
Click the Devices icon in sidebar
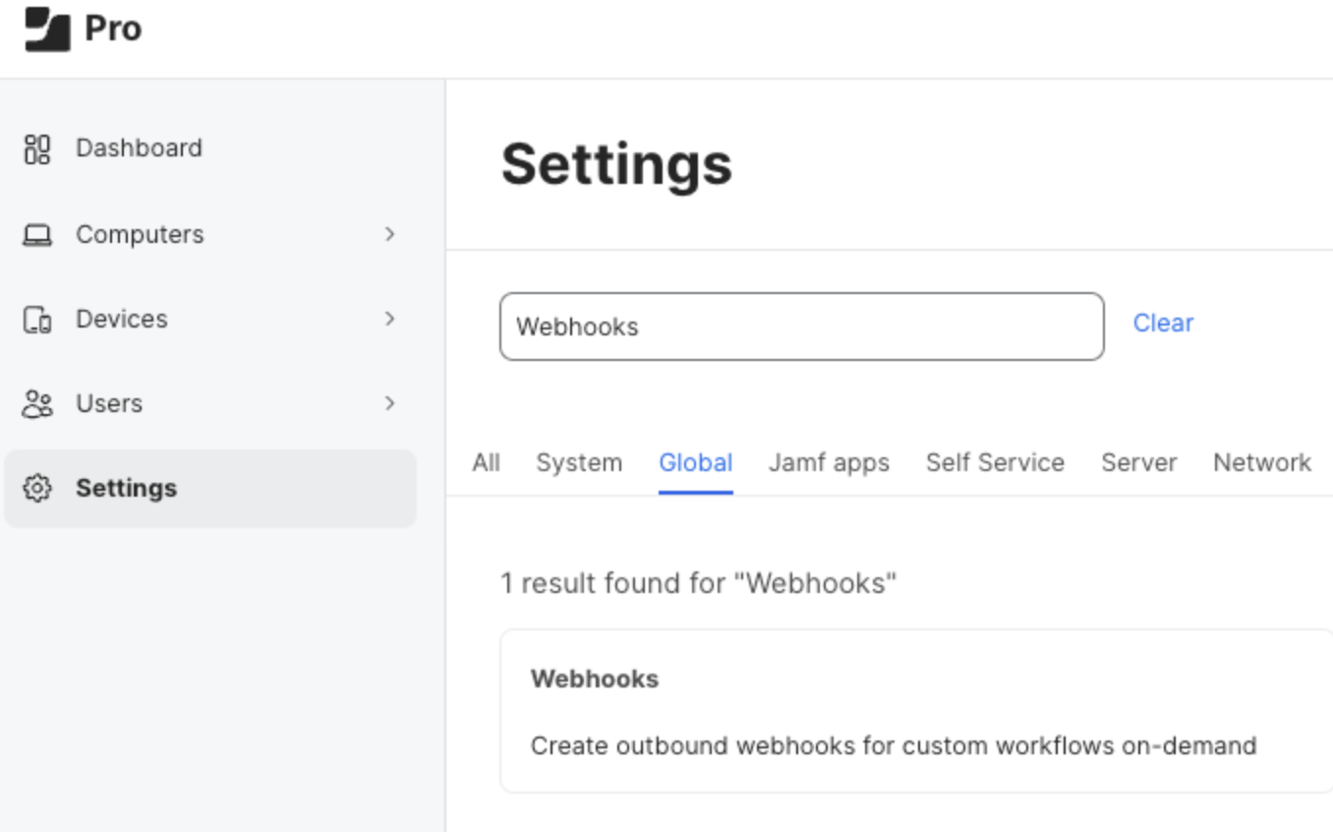pos(37,320)
